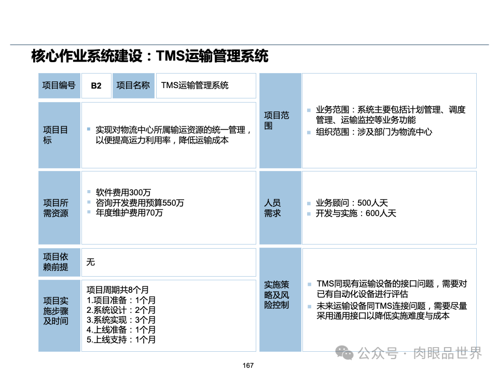Select the 项目实施步骤及时间 label cell
The image size is (498, 373).
click(59, 315)
